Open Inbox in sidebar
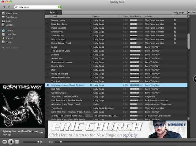 pyautogui.click(x=7, y=21)
